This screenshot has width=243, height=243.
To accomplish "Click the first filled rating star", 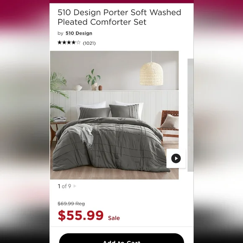I will pyautogui.click(x=59, y=42).
